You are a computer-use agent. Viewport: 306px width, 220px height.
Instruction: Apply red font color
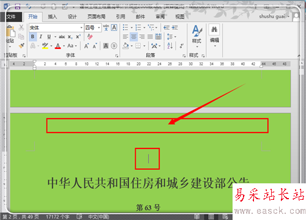tap(58, 46)
